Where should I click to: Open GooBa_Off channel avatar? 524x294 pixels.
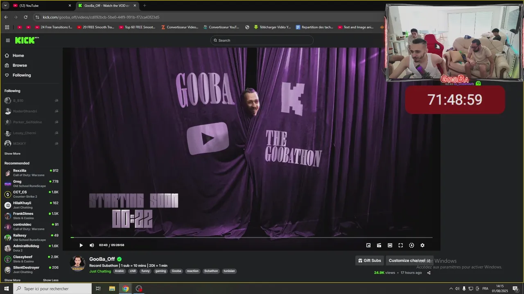pyautogui.click(x=78, y=264)
